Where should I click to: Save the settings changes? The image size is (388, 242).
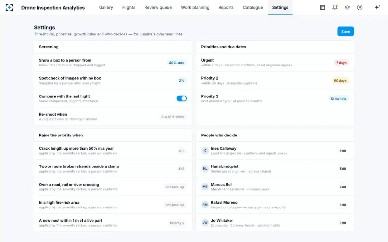(x=346, y=32)
